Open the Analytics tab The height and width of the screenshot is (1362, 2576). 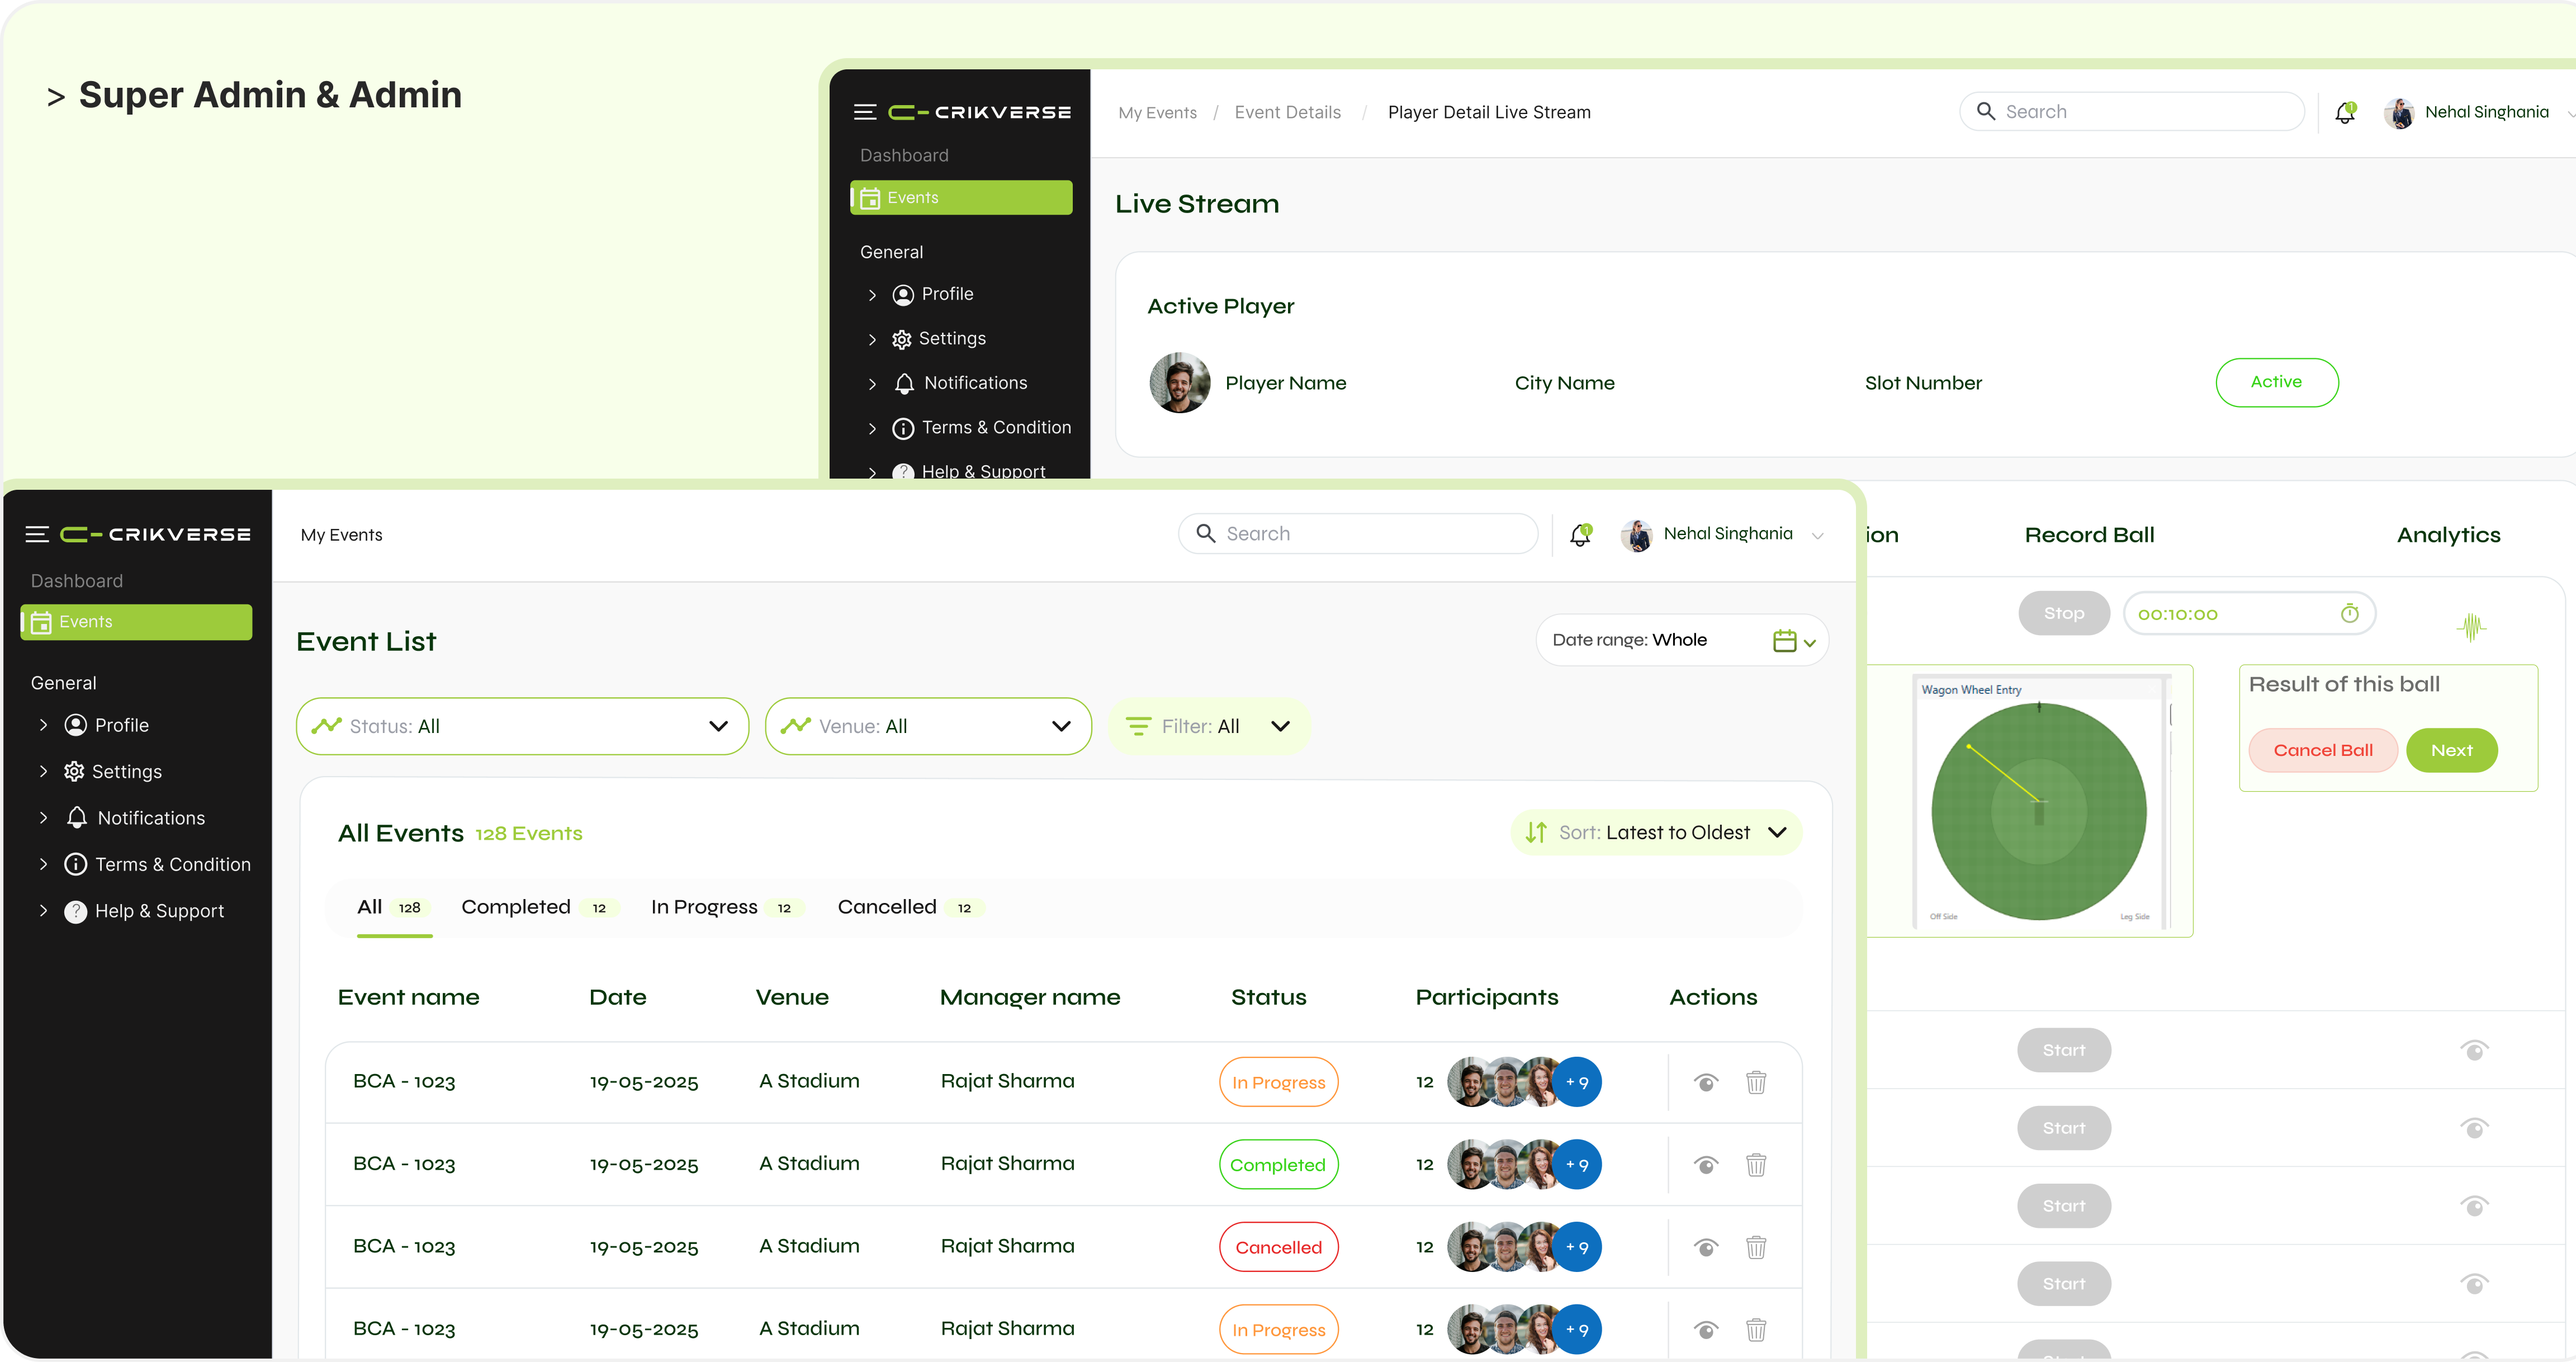point(2448,535)
